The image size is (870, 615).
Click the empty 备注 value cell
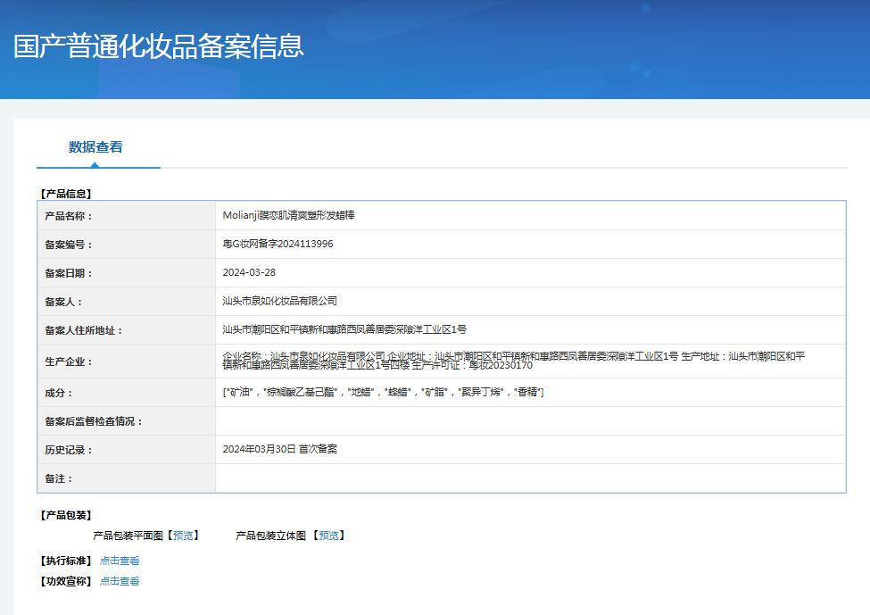530,478
